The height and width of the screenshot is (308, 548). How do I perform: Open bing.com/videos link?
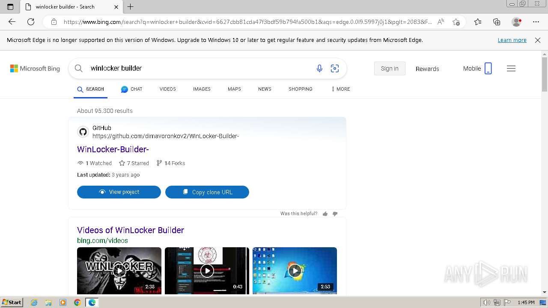pos(102,240)
